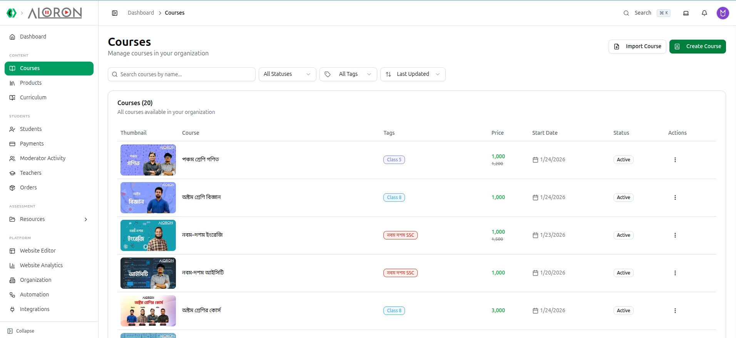Viewport: 736px width, 338px height.
Task: Click thumbnail of নবম-দশম আইসিটি course
Action: [148, 273]
